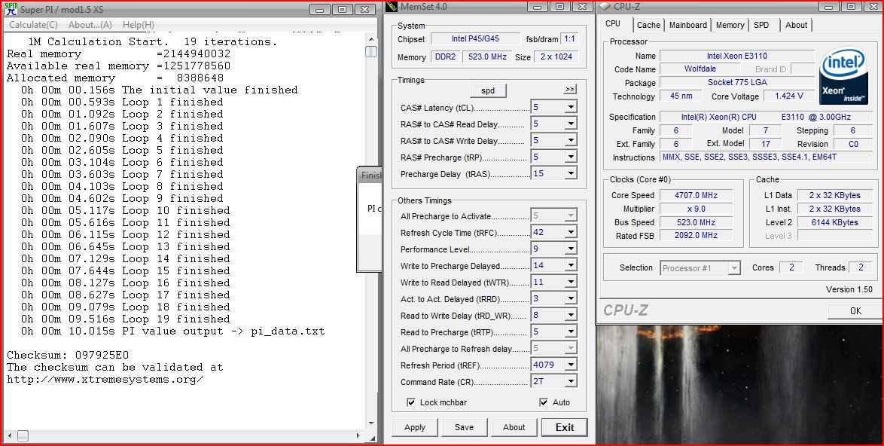
Task: Click the Specification Intel(R) Xeon(R) CPU field
Action: tap(765, 117)
